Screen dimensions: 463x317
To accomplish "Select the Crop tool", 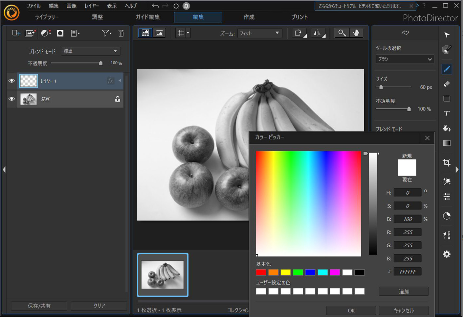I will point(447,162).
